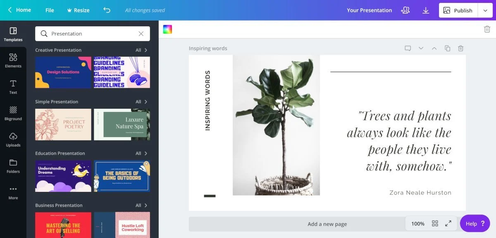Image resolution: width=496 pixels, height=238 pixels.
Task: Open Resize options
Action: [x=78, y=10]
